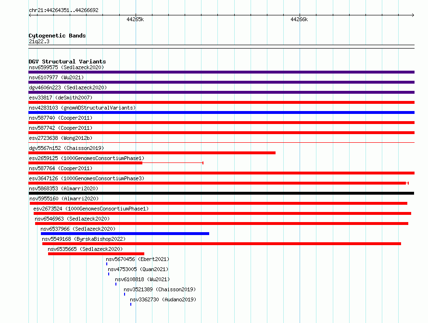
Task: Open the nsv587742 (Cooper2011) label
Action: 61,128
